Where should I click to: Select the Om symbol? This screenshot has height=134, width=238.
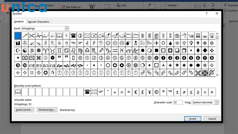[x=32, y=51]
